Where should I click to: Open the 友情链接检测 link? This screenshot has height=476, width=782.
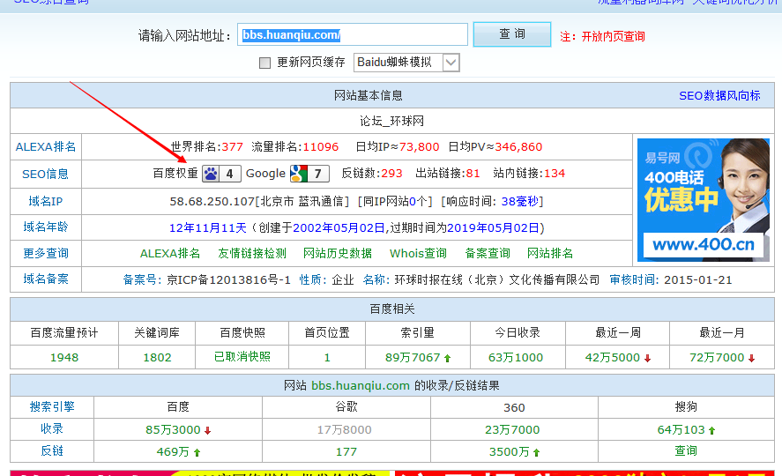pos(252,253)
